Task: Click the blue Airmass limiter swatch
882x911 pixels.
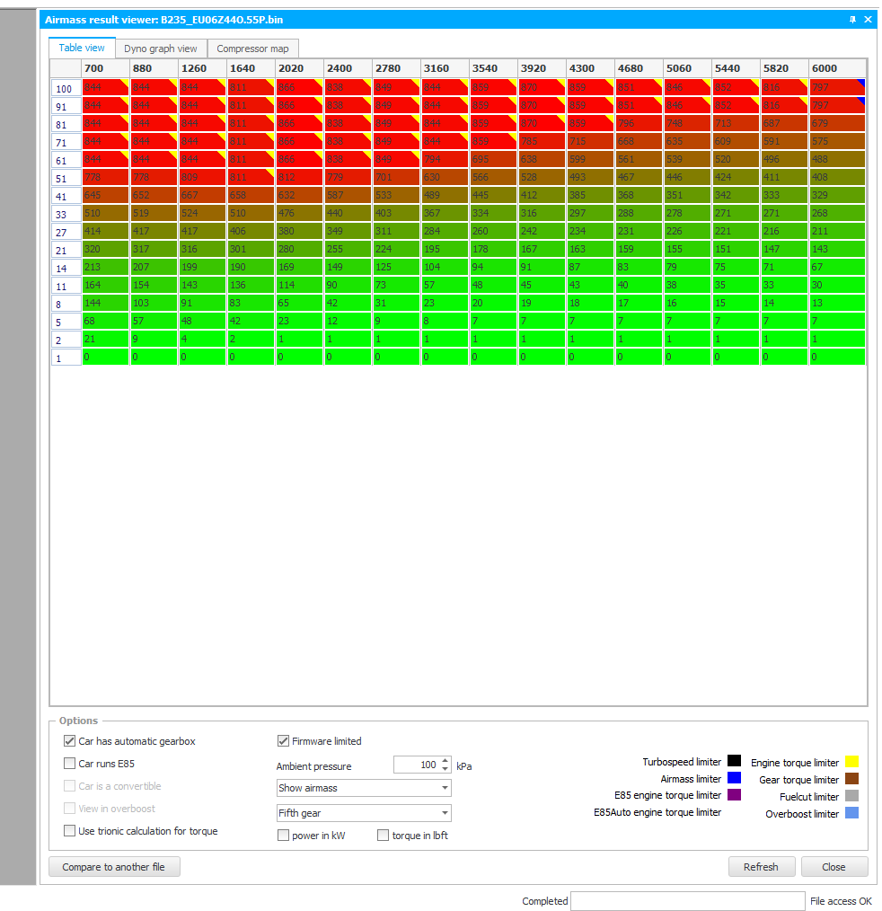Action: click(734, 778)
